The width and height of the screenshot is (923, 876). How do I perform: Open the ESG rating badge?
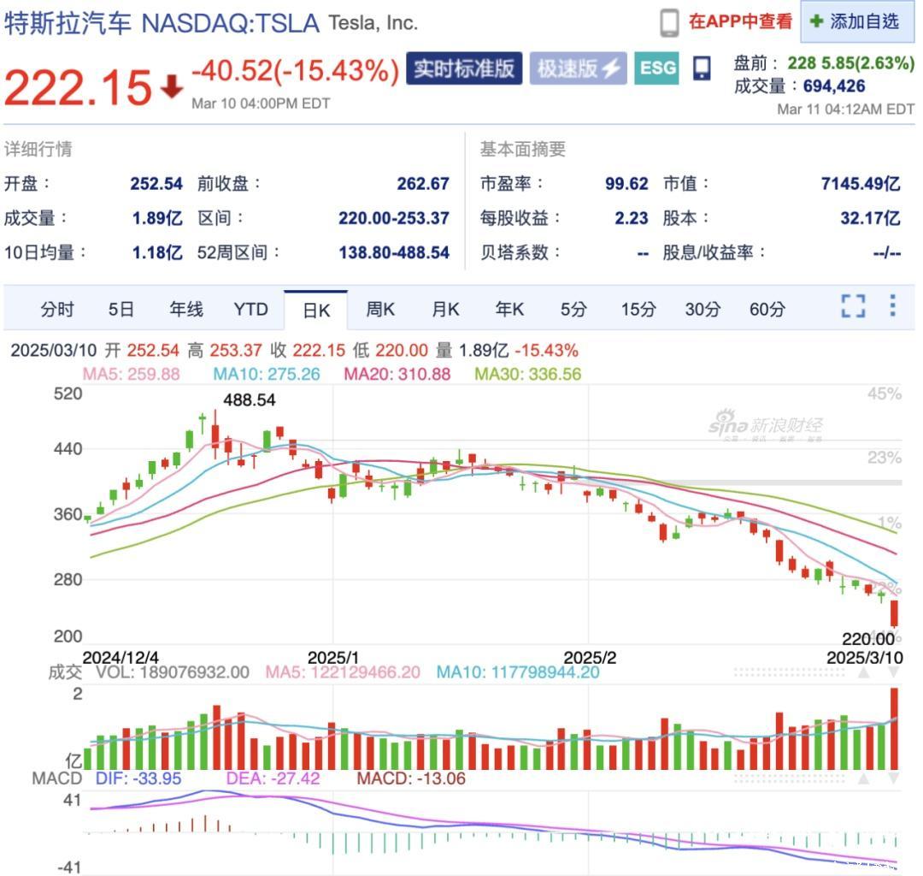(657, 68)
